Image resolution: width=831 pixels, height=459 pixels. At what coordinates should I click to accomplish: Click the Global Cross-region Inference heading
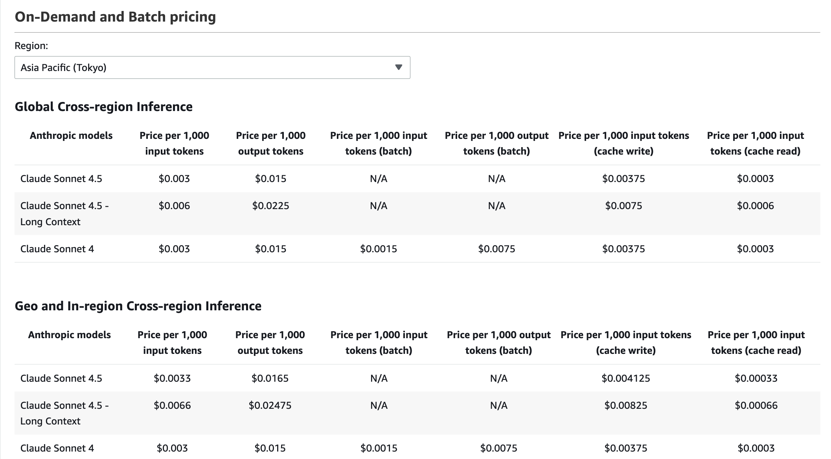tap(103, 107)
